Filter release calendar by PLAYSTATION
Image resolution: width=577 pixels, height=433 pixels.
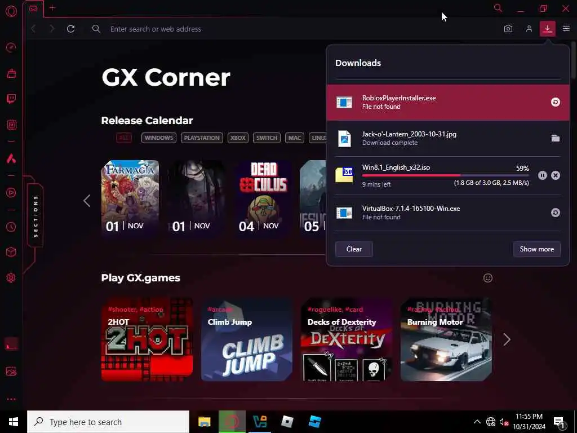click(202, 138)
